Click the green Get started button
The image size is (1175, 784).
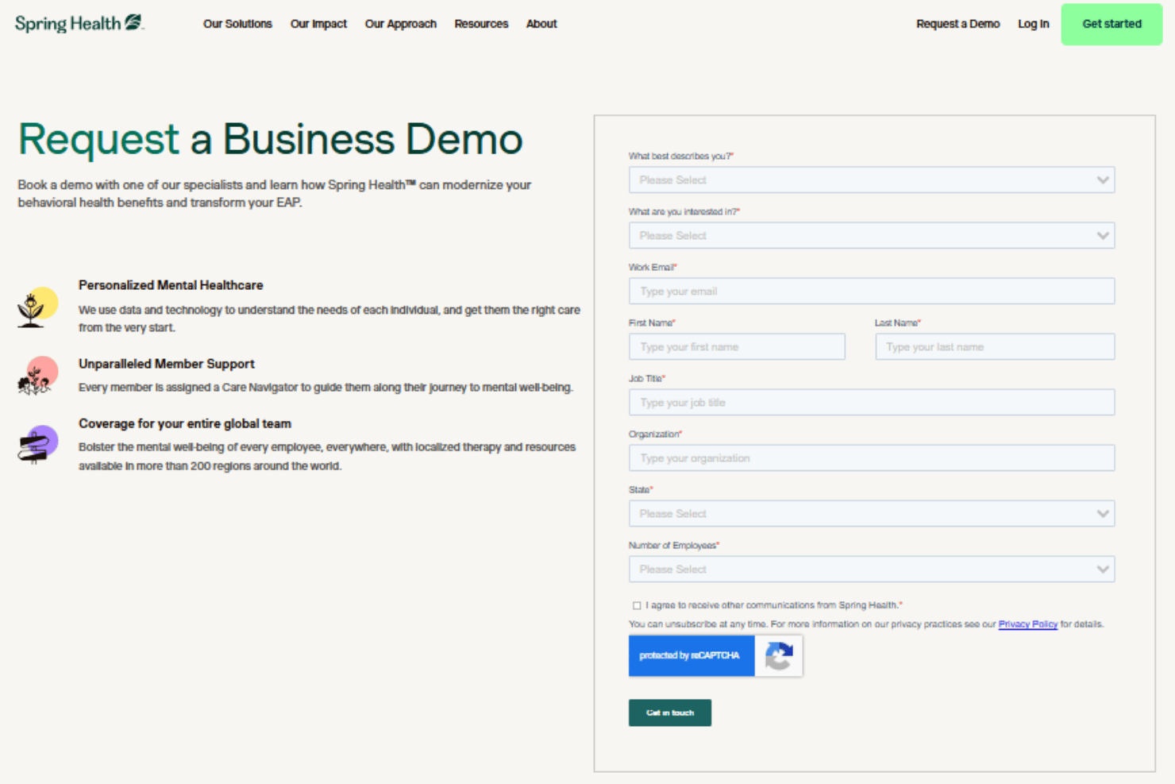coord(1111,24)
